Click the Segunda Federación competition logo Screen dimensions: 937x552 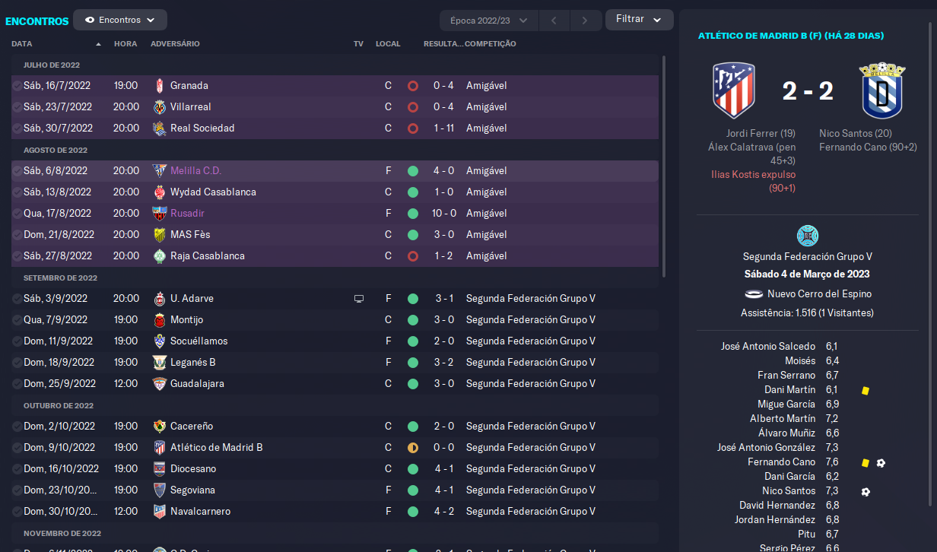click(x=807, y=236)
